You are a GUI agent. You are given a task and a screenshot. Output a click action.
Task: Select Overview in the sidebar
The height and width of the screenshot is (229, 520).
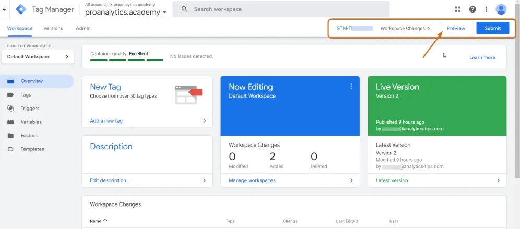(37, 81)
